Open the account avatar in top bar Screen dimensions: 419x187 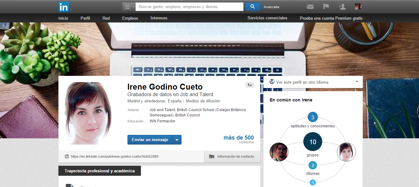[x=358, y=7]
